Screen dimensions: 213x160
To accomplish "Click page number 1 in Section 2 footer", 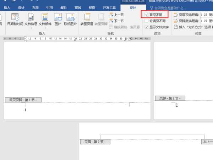I will 176,105.
